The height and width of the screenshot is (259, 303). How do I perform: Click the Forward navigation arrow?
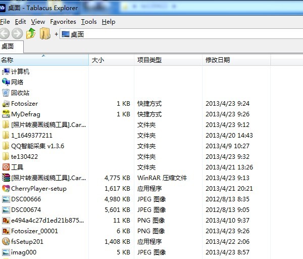17,34
